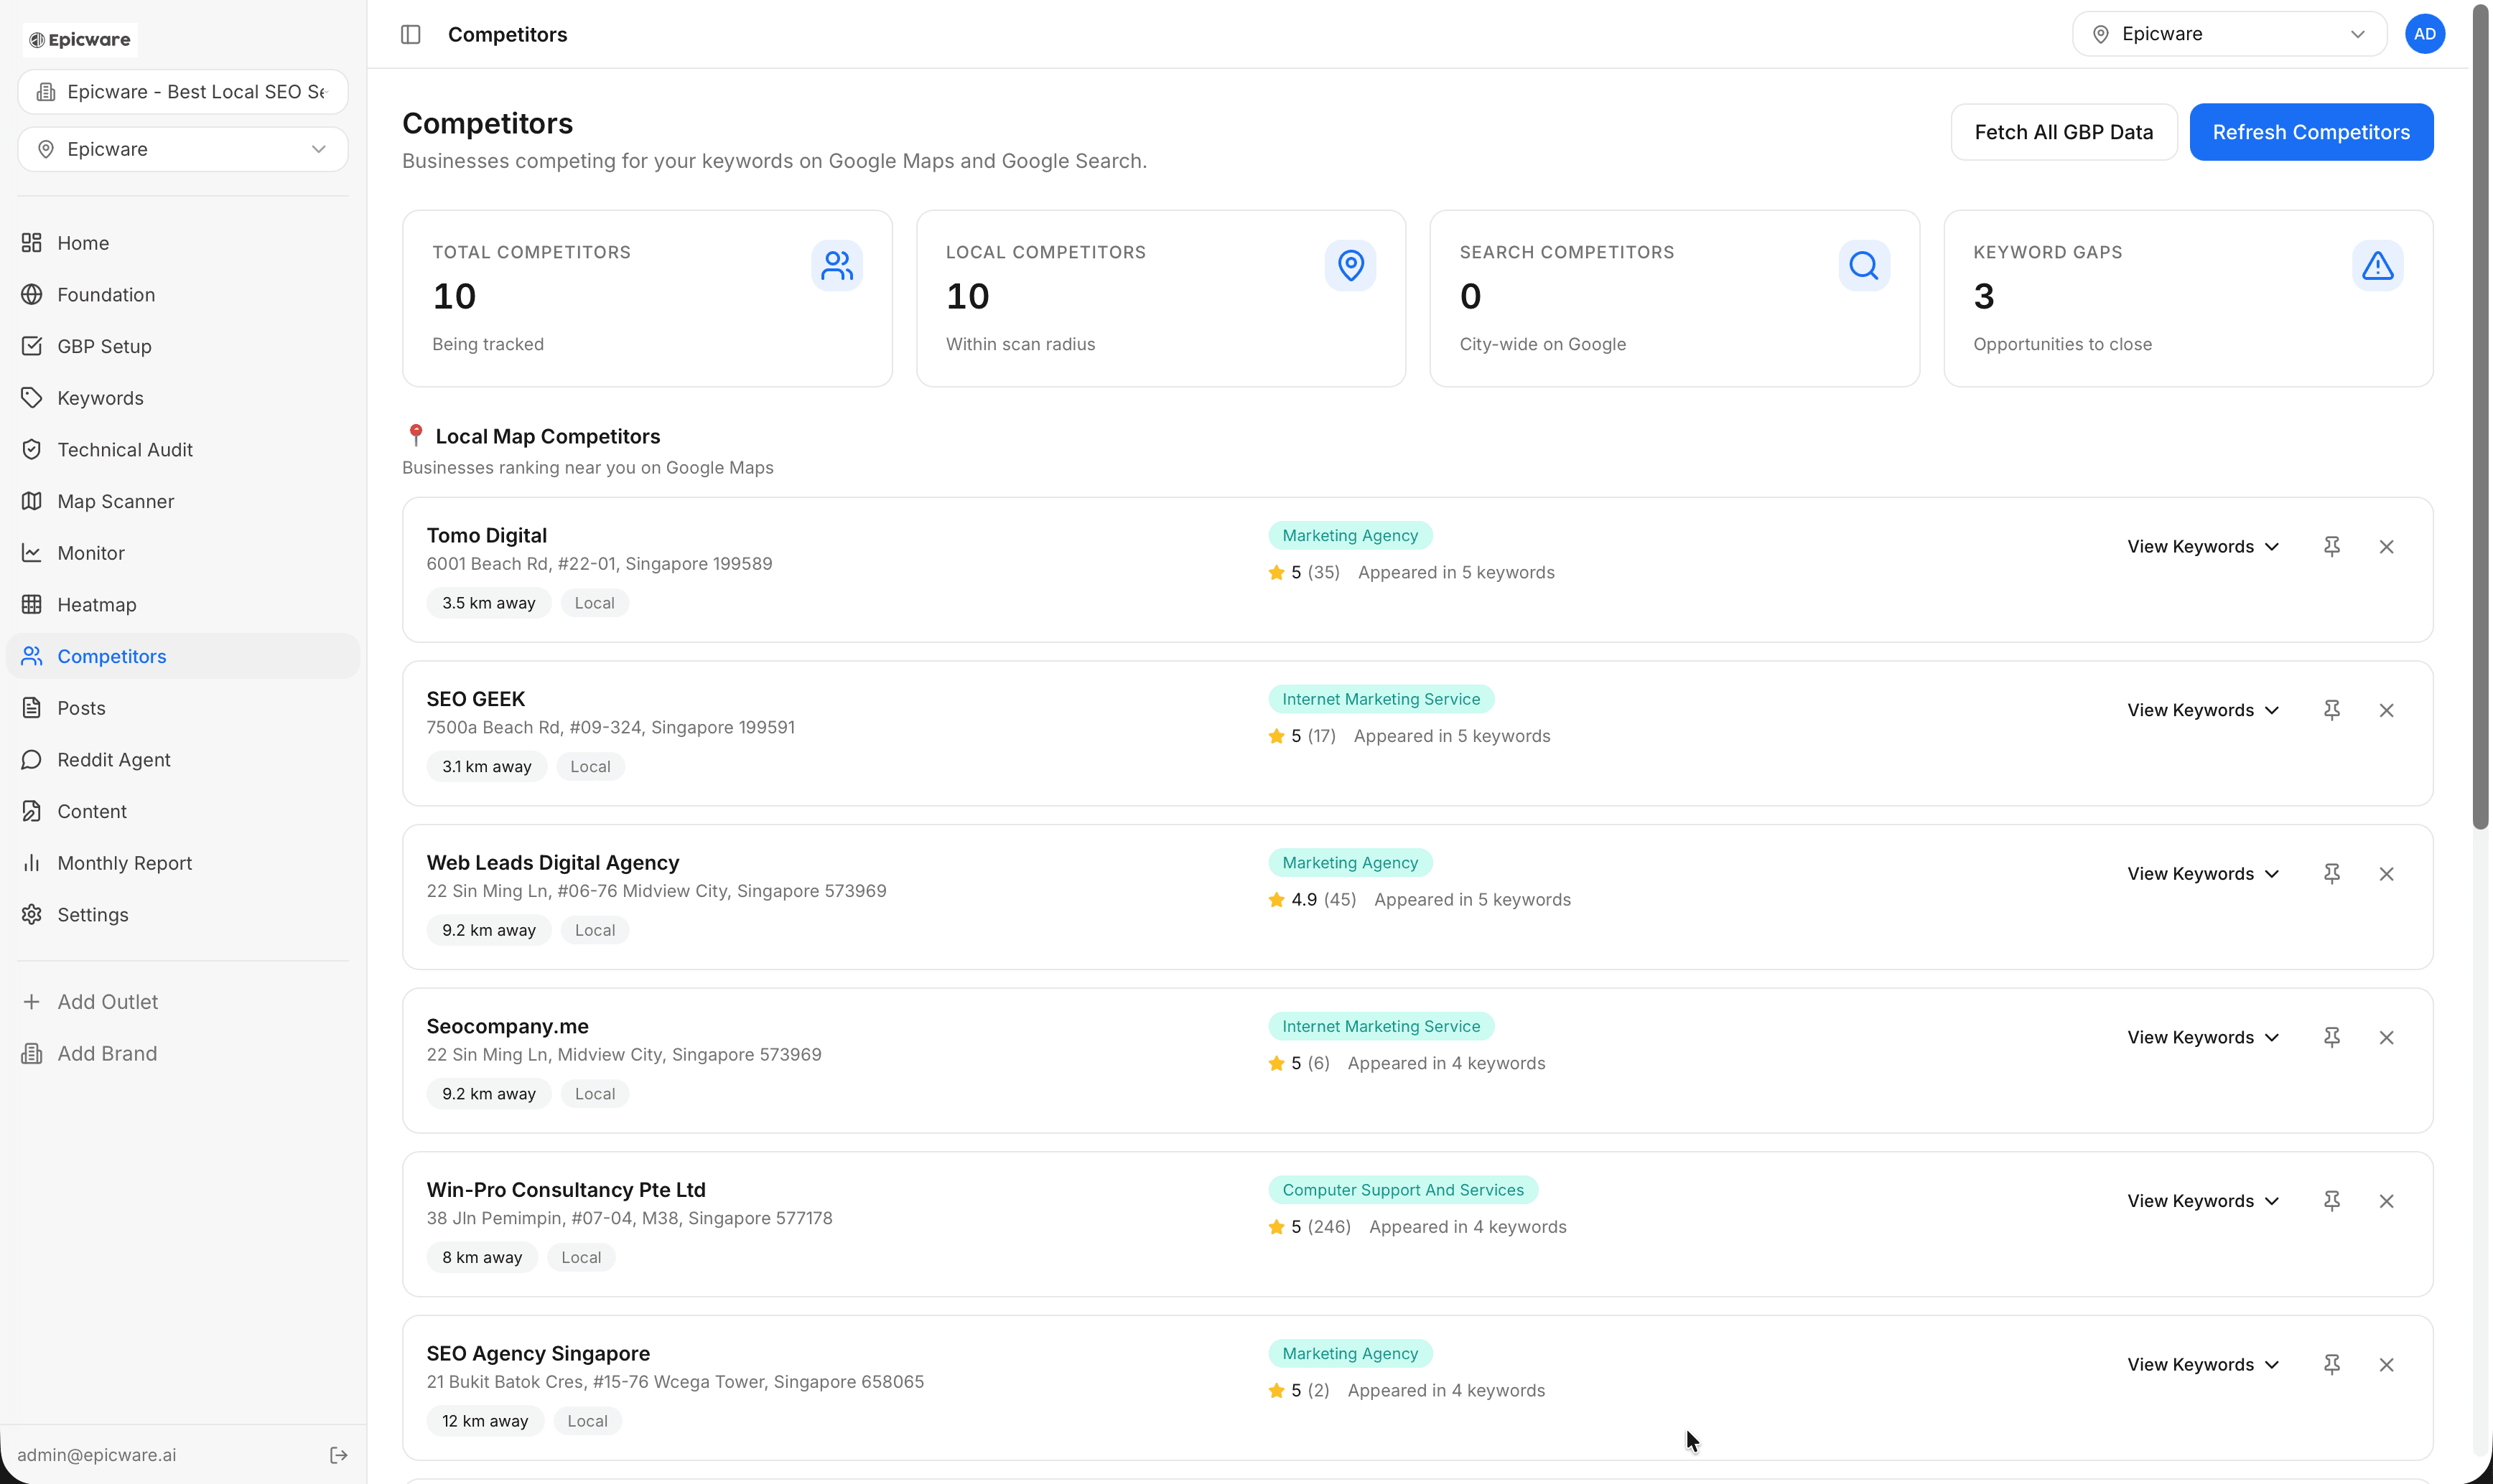Click the logout icon beside admin email
Screen dimensions: 2493x1484
[x=338, y=1454]
